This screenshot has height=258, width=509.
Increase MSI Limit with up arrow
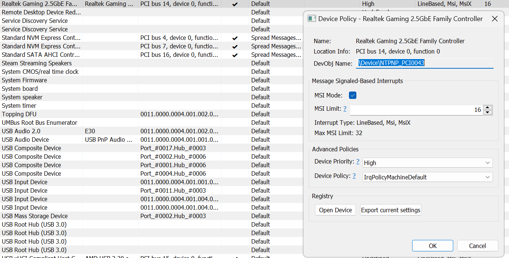coord(488,107)
